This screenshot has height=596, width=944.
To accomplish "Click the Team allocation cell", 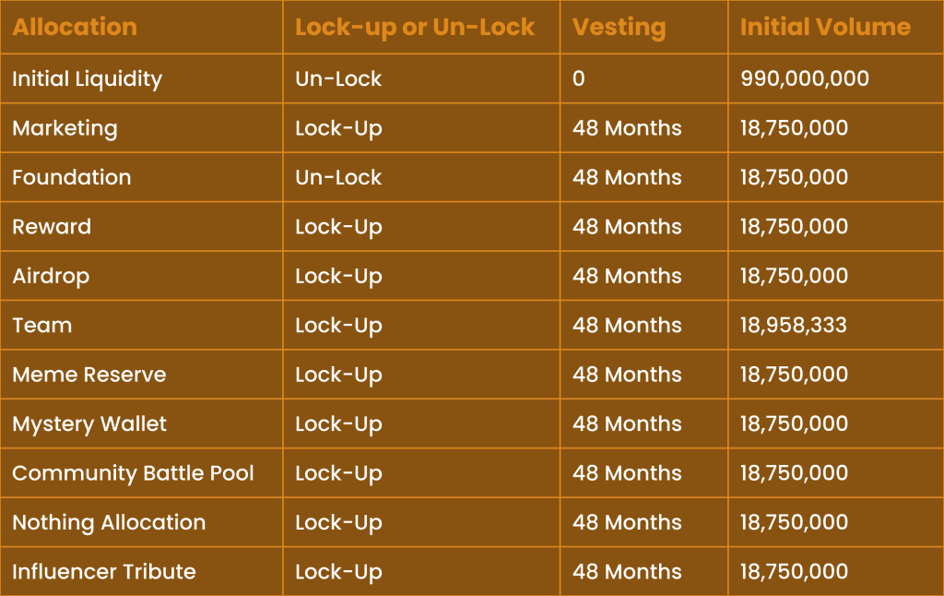I will pos(41,326).
